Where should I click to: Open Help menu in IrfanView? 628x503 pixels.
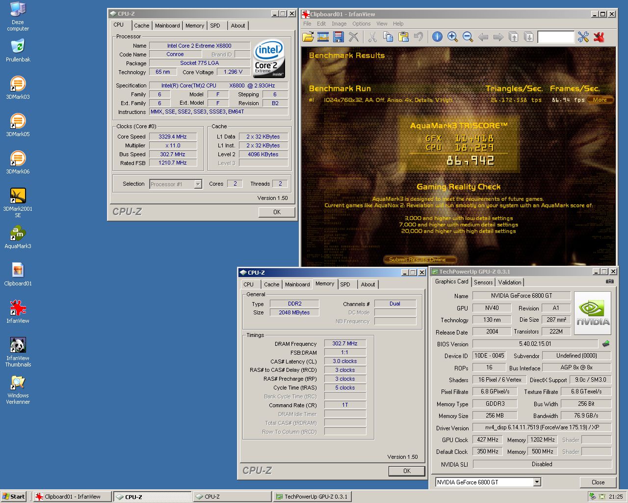tap(398, 24)
